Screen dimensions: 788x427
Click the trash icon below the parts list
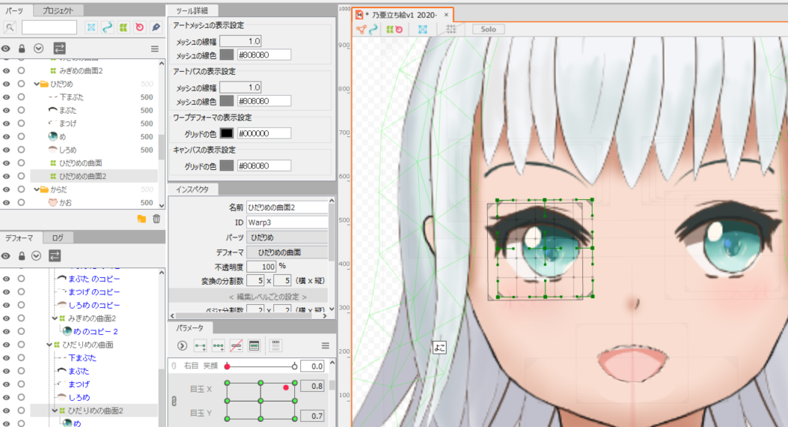(x=156, y=219)
